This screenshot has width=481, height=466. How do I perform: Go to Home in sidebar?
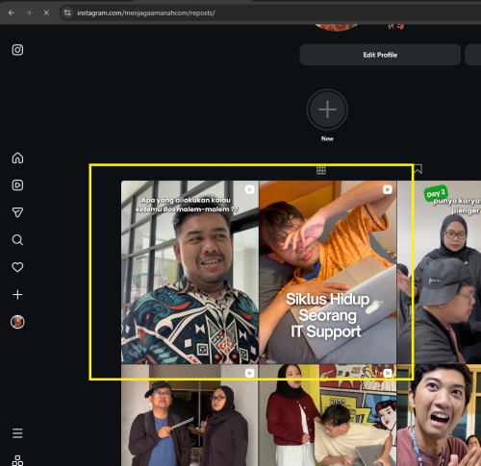pos(17,158)
